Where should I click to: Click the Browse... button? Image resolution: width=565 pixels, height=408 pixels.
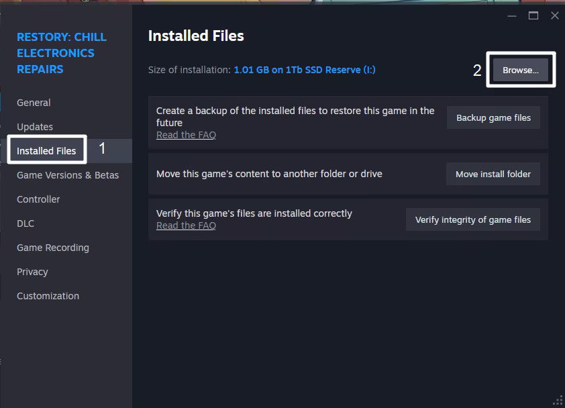pyautogui.click(x=521, y=70)
